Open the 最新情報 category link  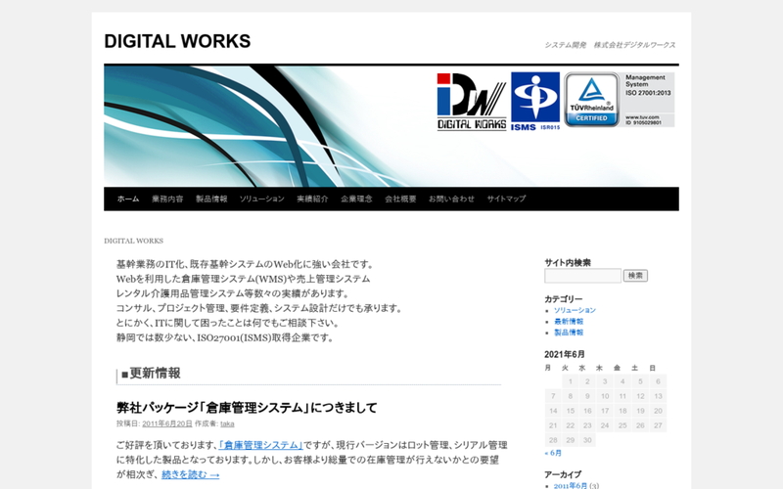click(569, 321)
